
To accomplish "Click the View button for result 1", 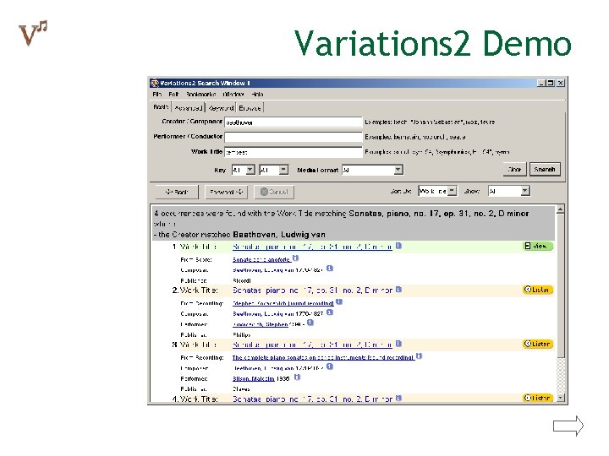I will [x=538, y=247].
